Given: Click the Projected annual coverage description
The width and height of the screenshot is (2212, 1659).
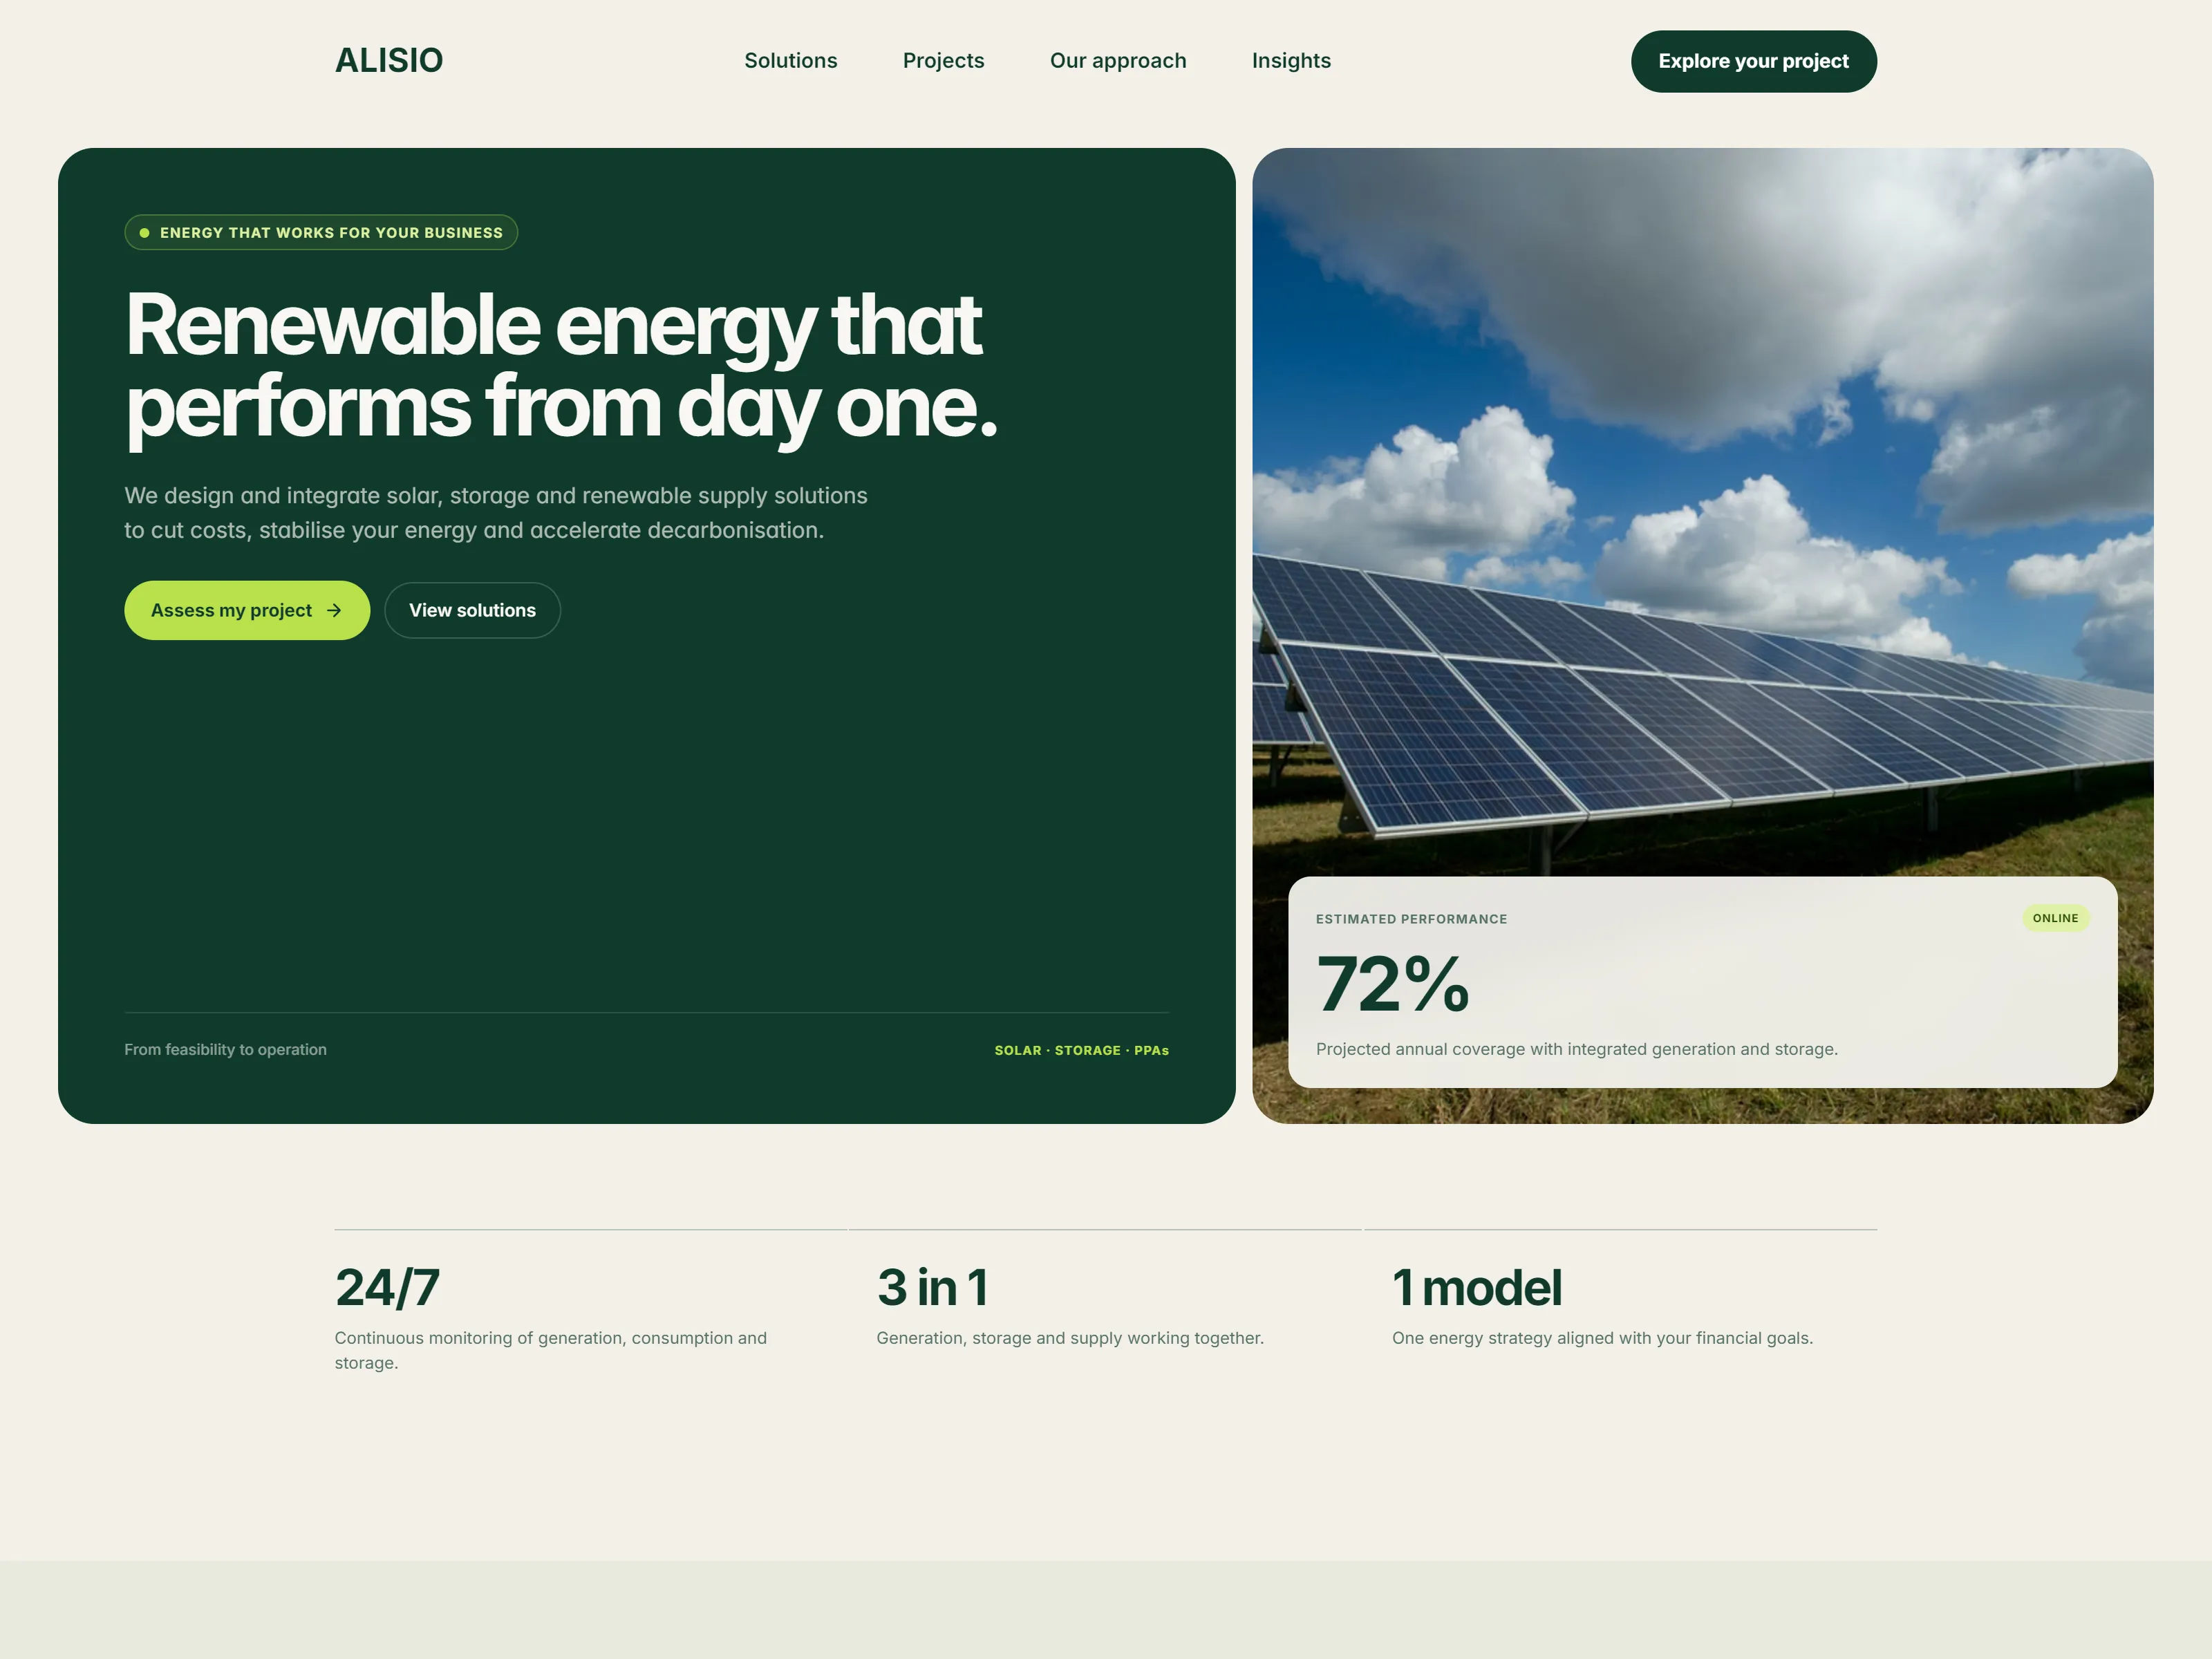Looking at the screenshot, I should [x=1576, y=1049].
